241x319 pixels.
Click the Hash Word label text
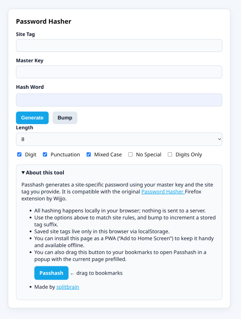(x=30, y=87)
